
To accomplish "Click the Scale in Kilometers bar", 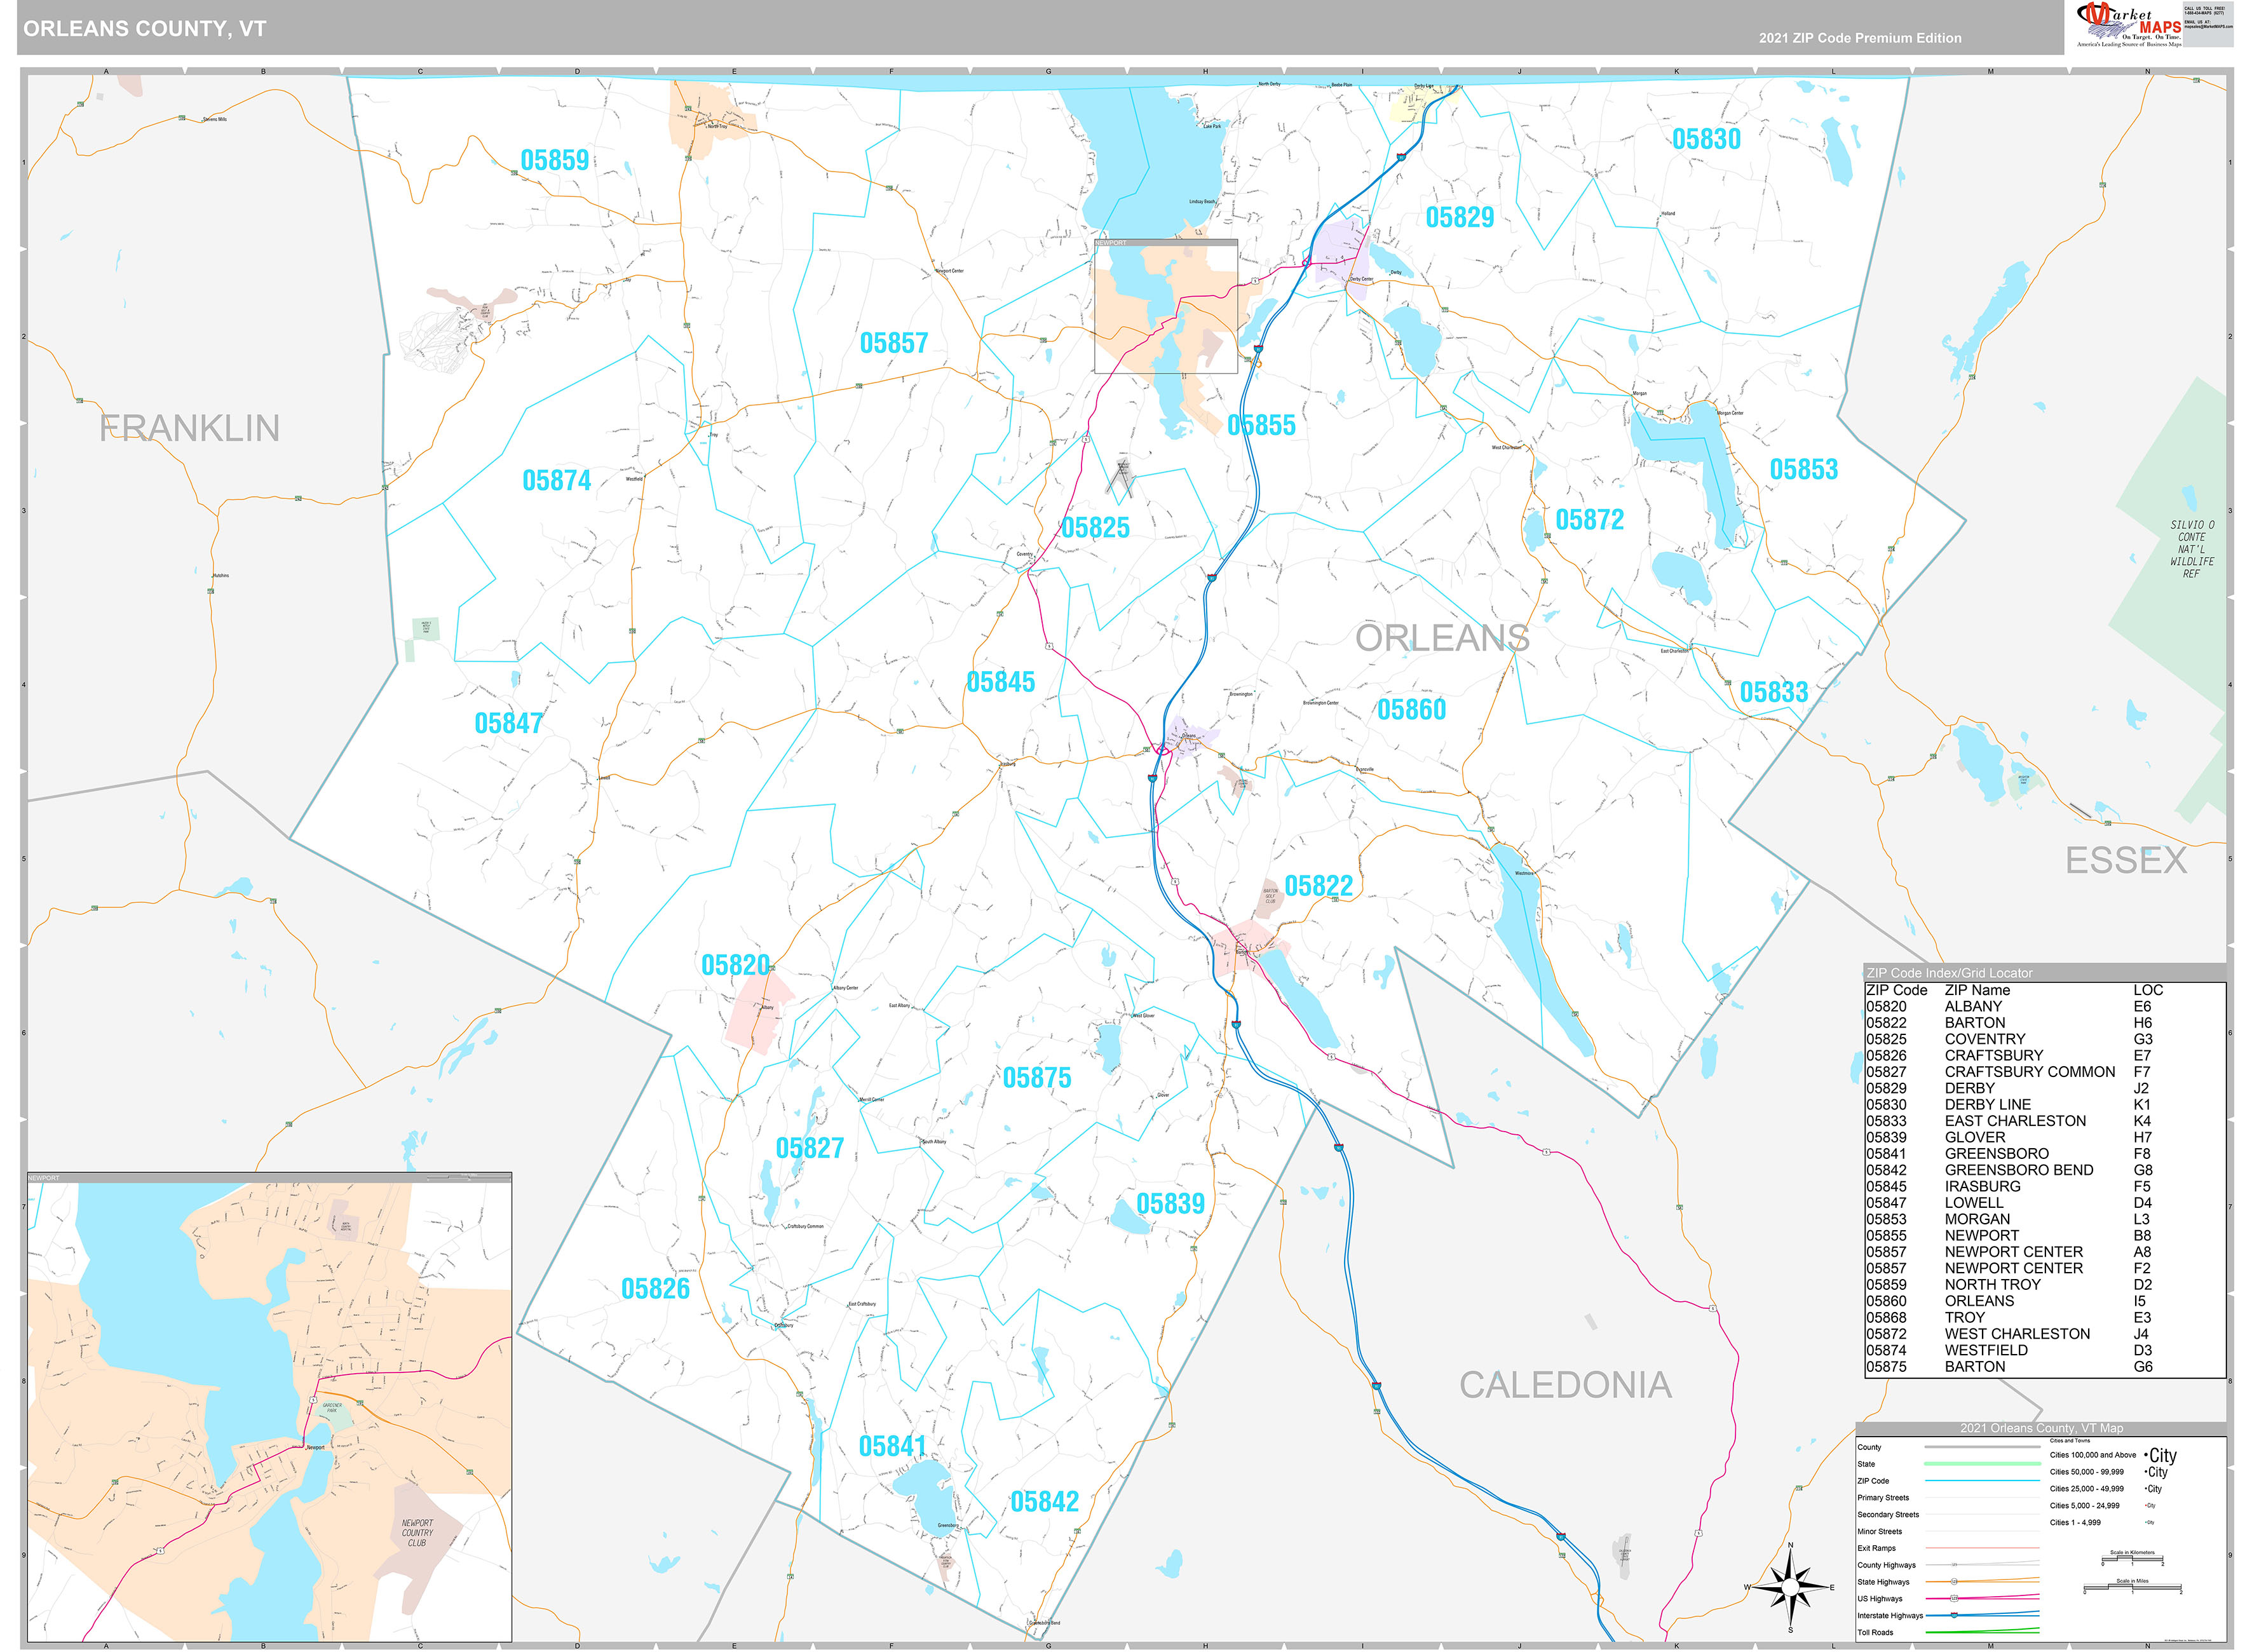I will click(2132, 1558).
